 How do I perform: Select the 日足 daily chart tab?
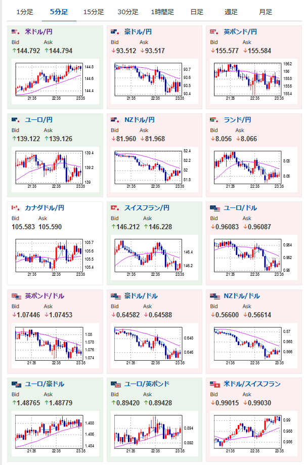(197, 12)
